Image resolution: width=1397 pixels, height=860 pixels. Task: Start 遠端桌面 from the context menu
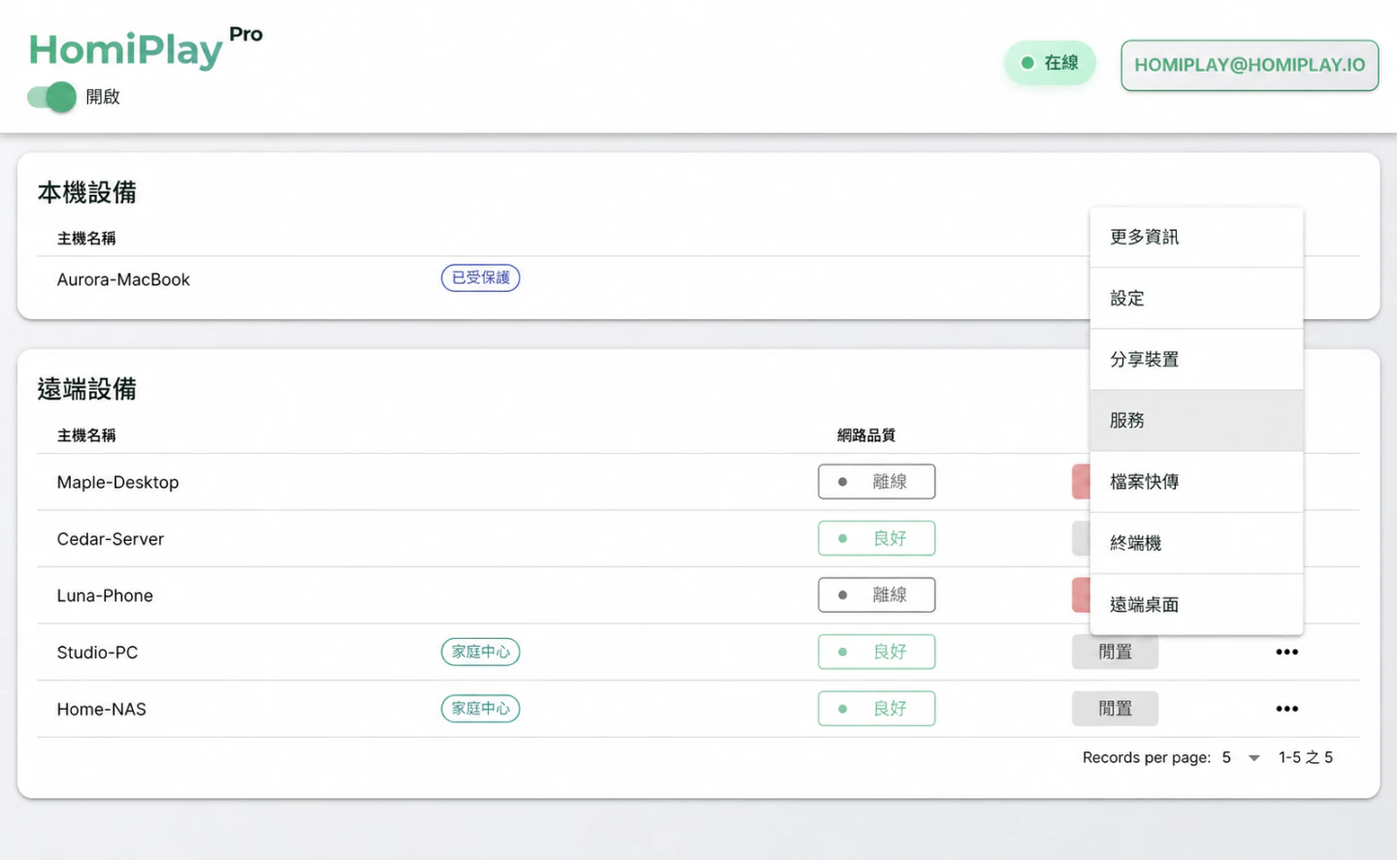(1196, 604)
